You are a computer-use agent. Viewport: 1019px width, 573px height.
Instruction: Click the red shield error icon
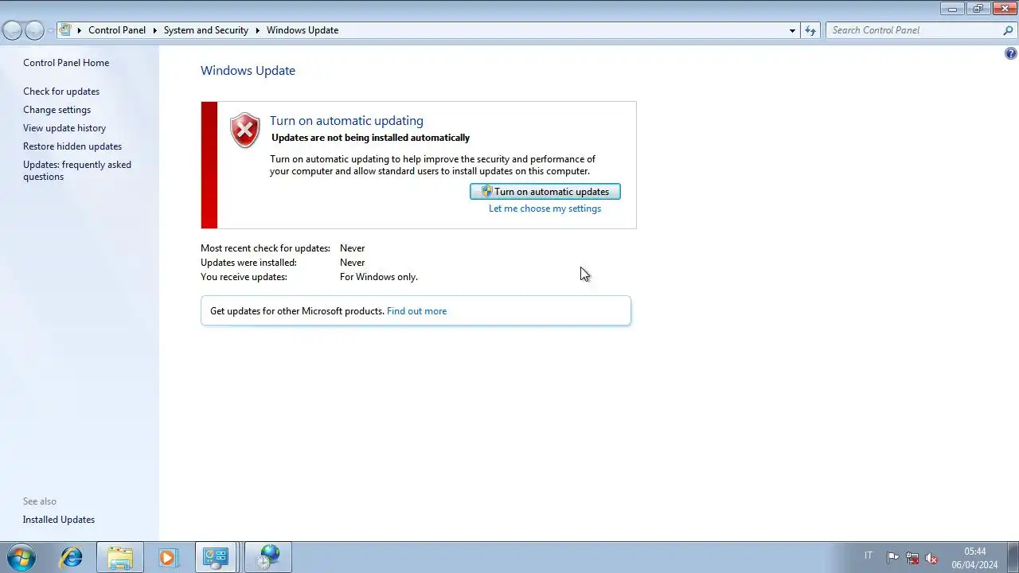pyautogui.click(x=244, y=130)
